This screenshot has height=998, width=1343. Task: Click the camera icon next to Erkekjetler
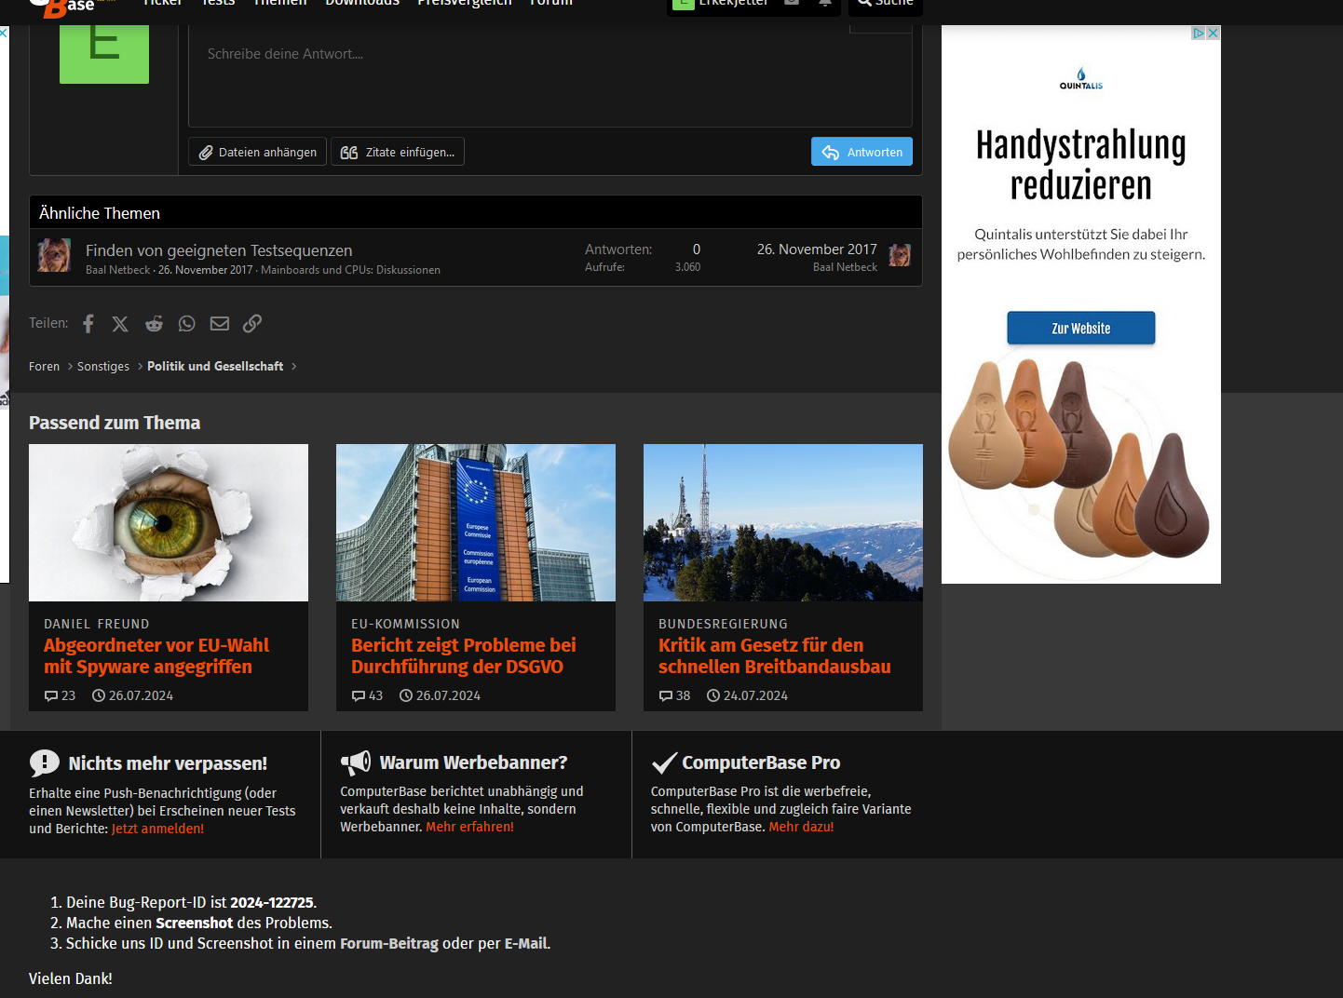pos(793,5)
